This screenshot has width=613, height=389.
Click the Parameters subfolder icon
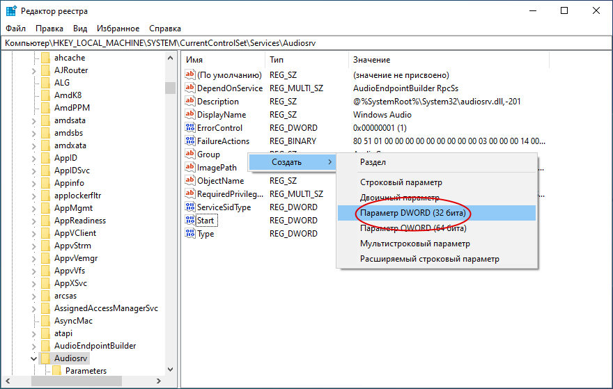click(56, 371)
